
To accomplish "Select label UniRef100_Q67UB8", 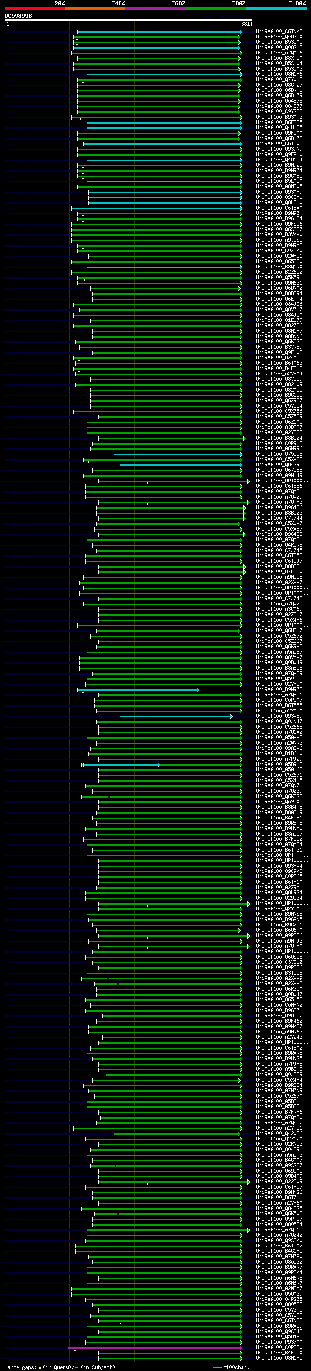I will 279,470.
